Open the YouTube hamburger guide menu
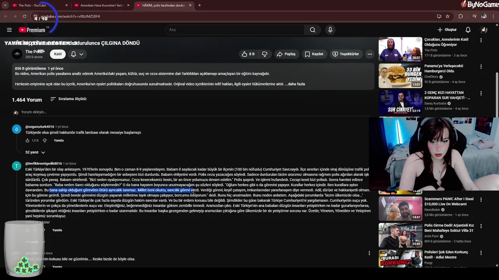This screenshot has height=280, width=499. pyautogui.click(x=9, y=30)
